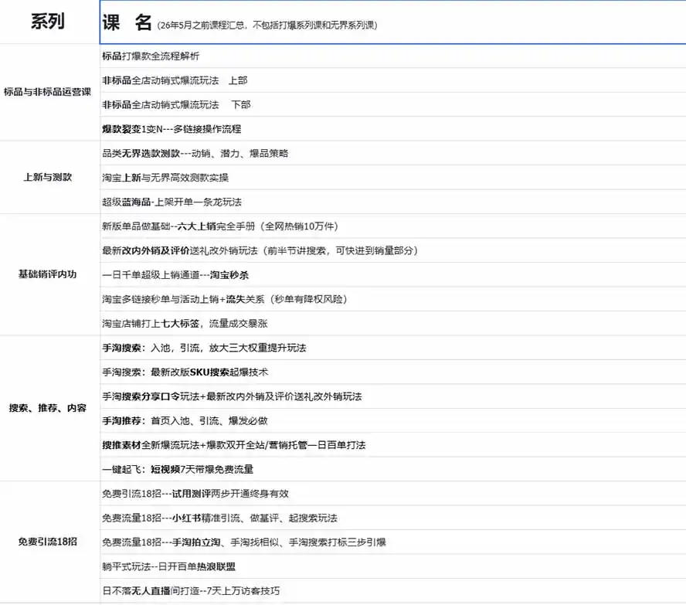Select row 标品打爆款全流程解析
The height and width of the screenshot is (605, 686).
tap(393, 56)
